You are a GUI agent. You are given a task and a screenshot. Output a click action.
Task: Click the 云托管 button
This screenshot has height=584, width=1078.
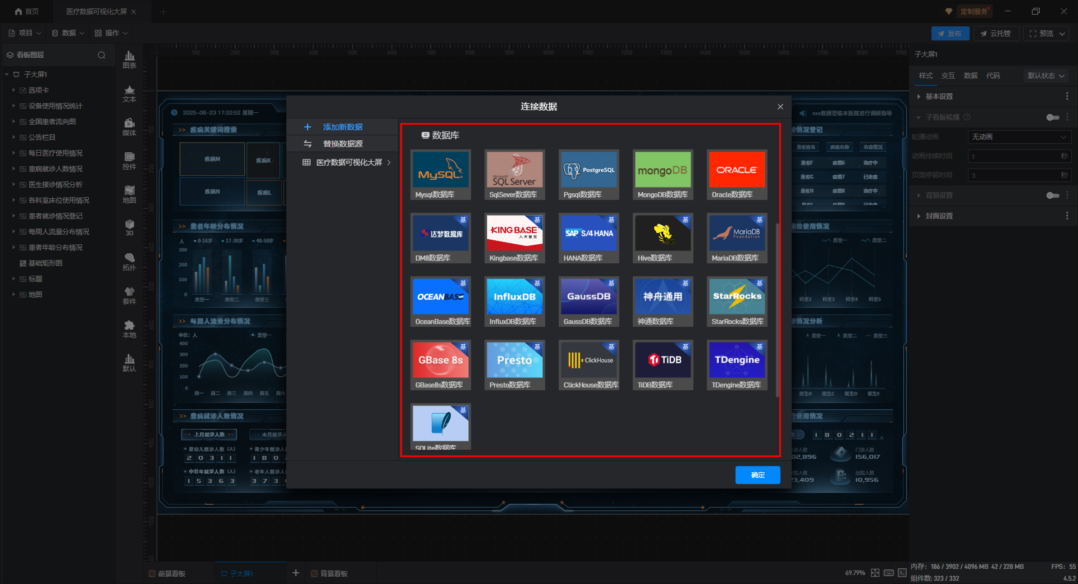click(995, 34)
